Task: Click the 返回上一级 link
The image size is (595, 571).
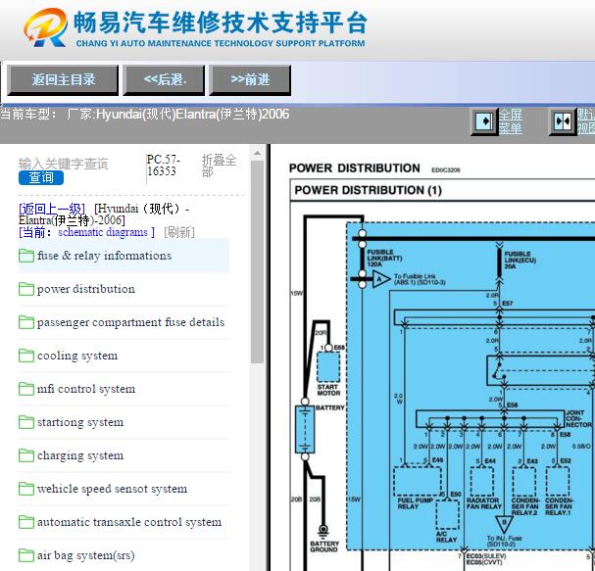Action: [x=52, y=209]
